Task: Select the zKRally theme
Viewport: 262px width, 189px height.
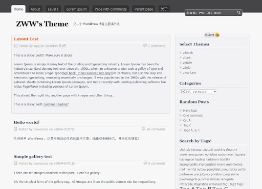Action: click(187, 63)
